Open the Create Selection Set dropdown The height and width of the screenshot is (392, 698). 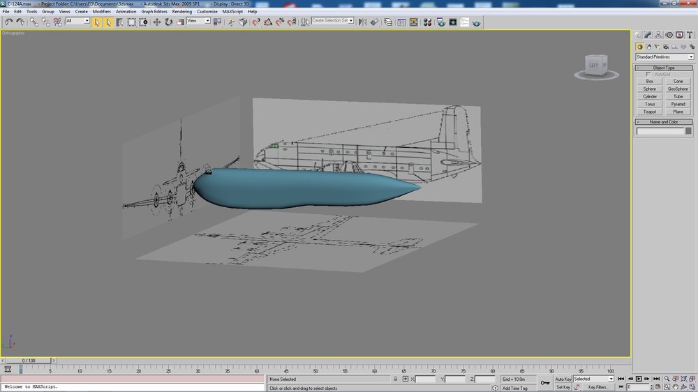tap(332, 20)
